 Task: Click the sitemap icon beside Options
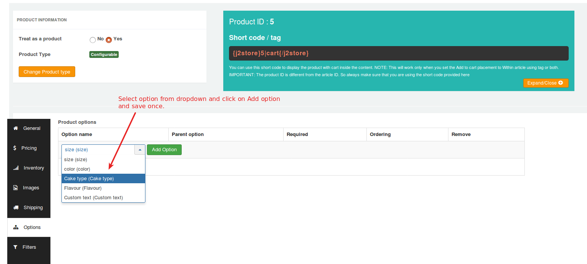(16, 227)
